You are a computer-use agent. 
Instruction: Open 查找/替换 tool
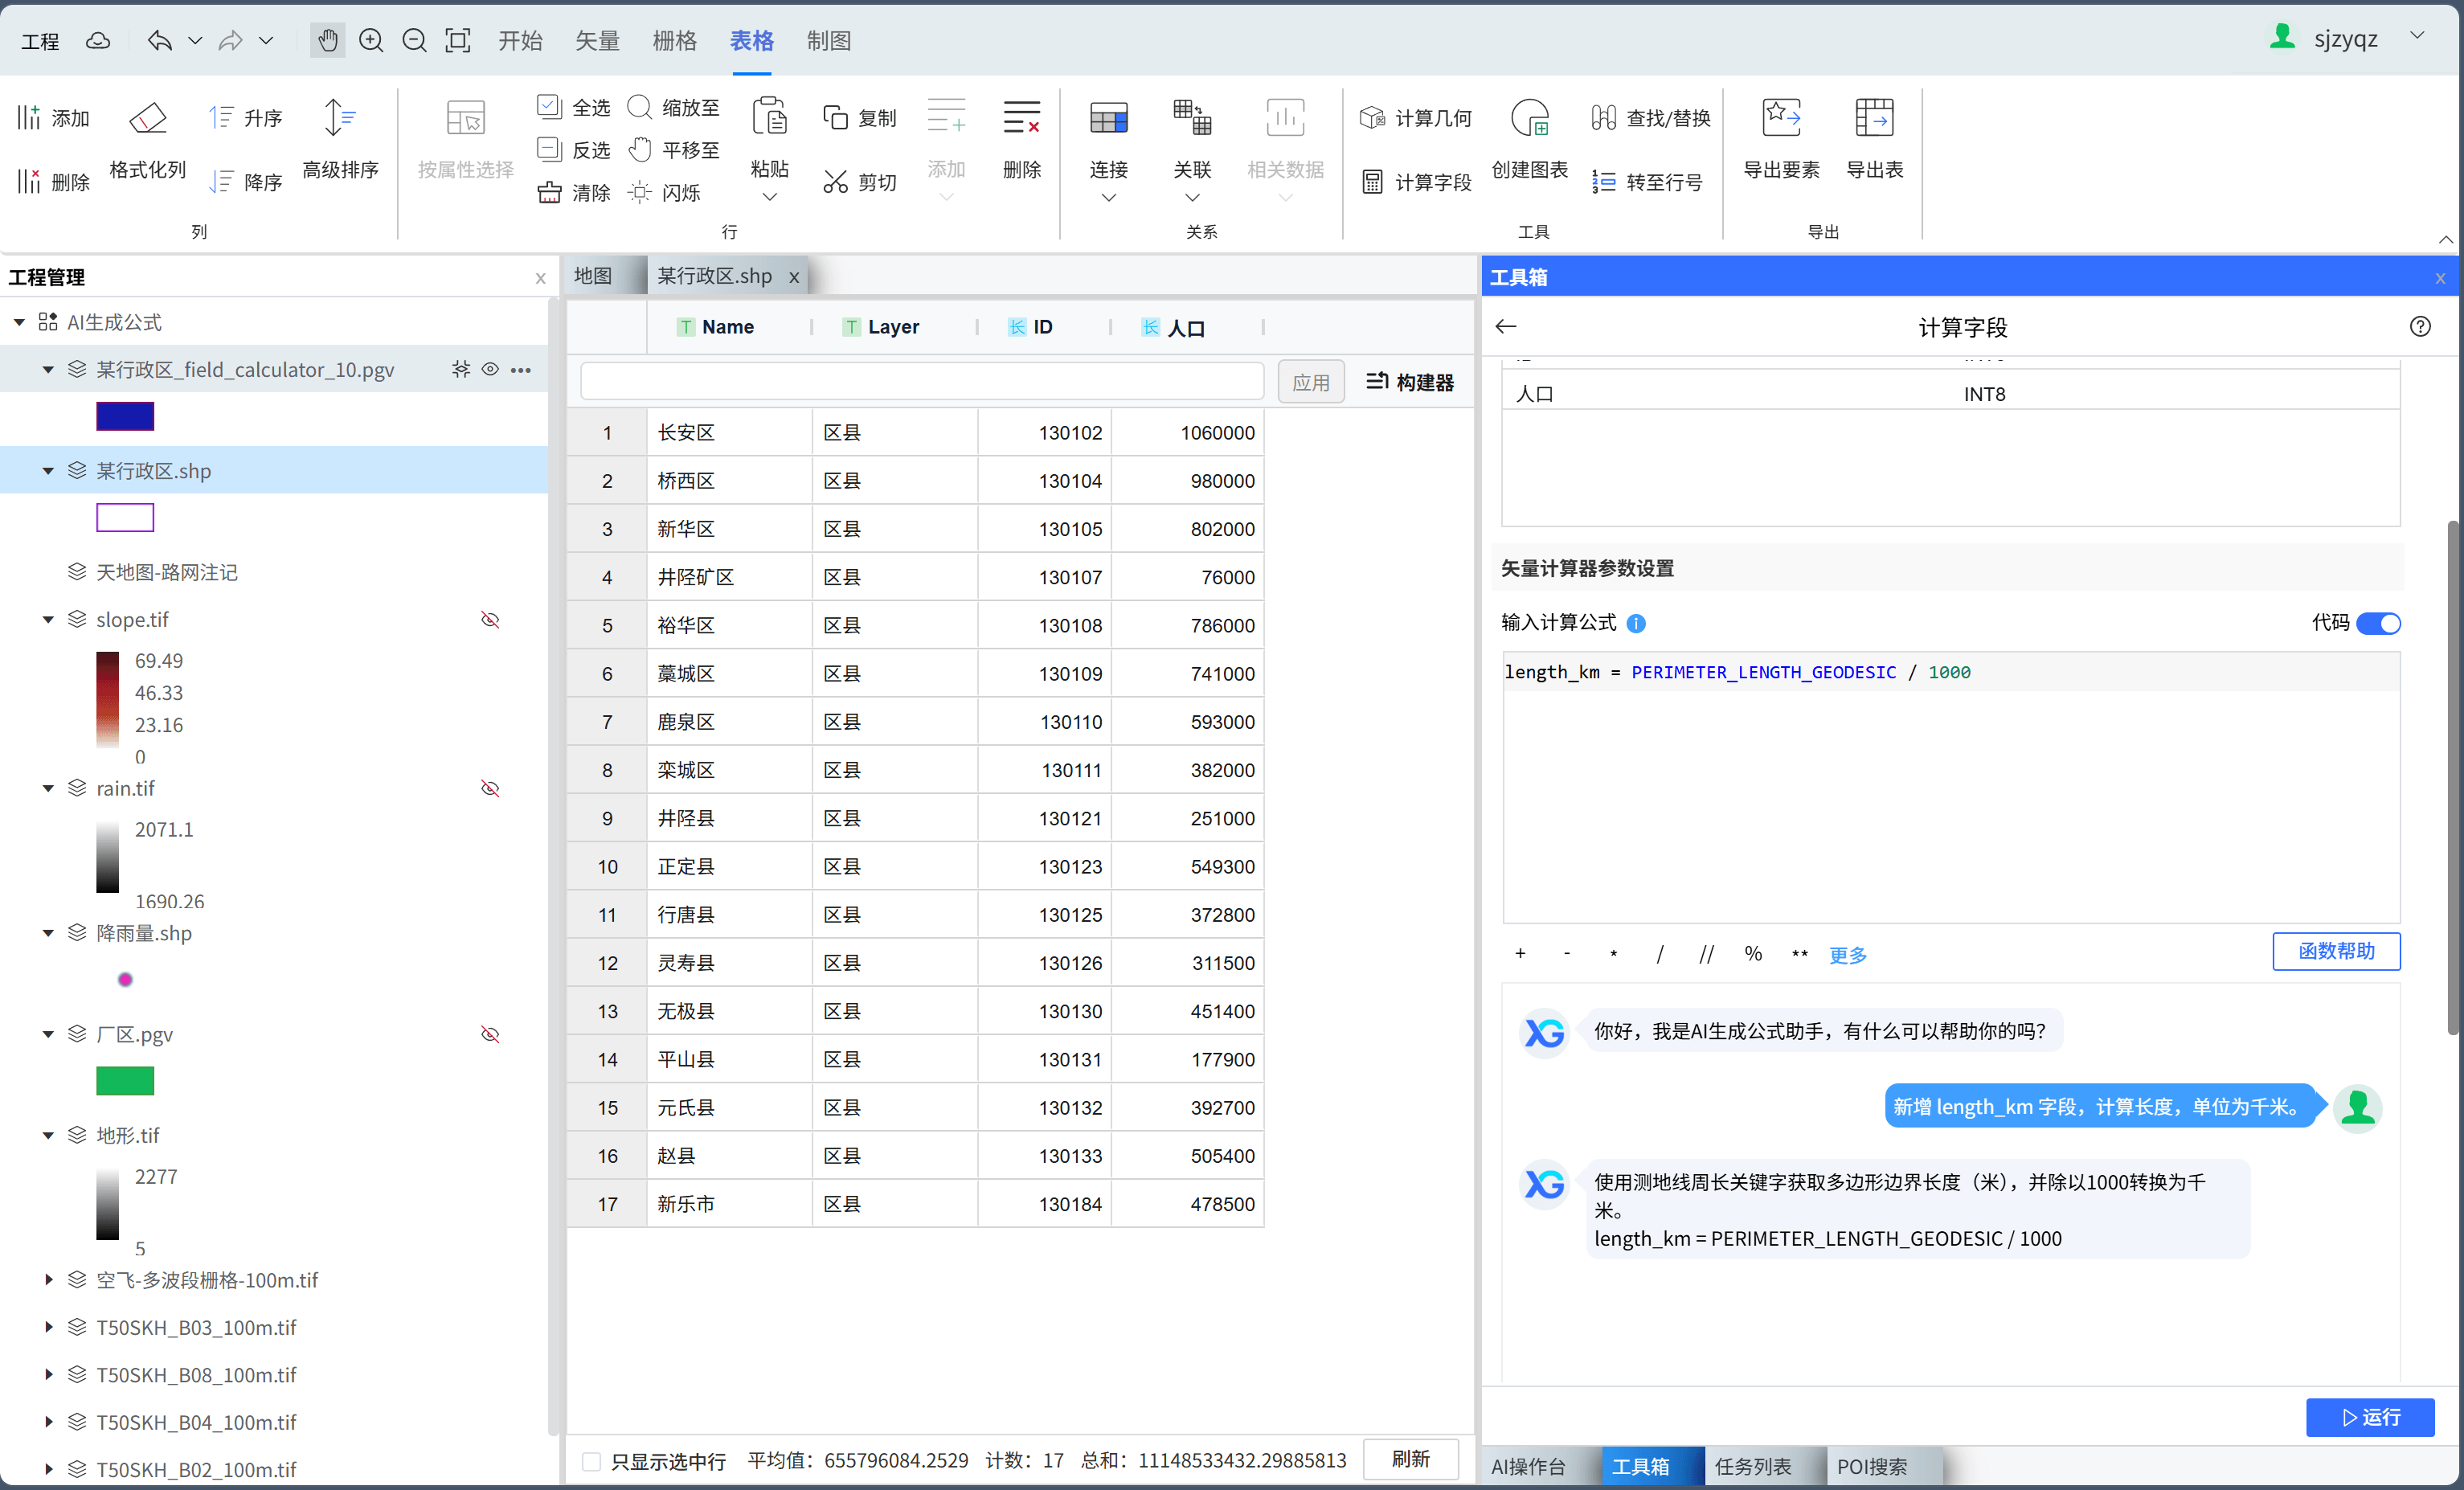(1651, 118)
